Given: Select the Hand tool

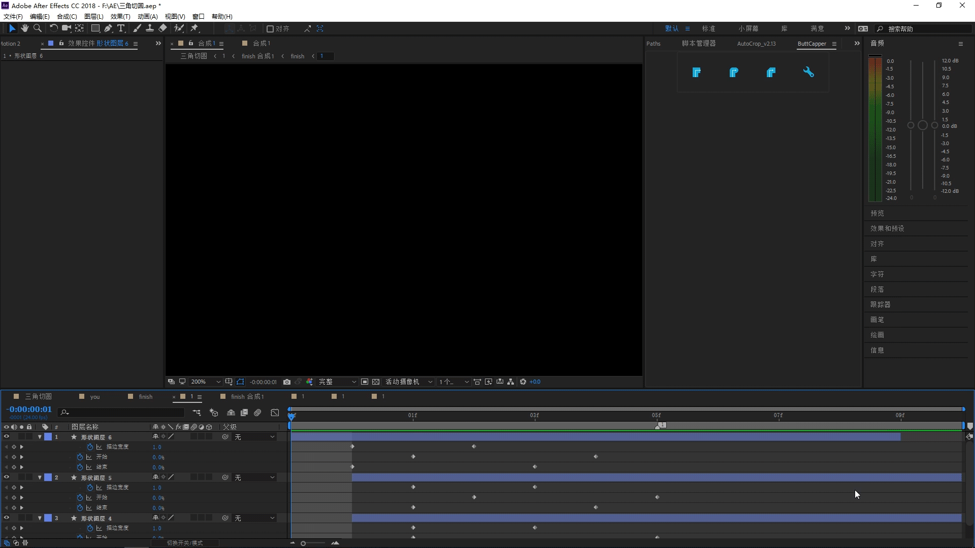Looking at the screenshot, I should coord(24,28).
